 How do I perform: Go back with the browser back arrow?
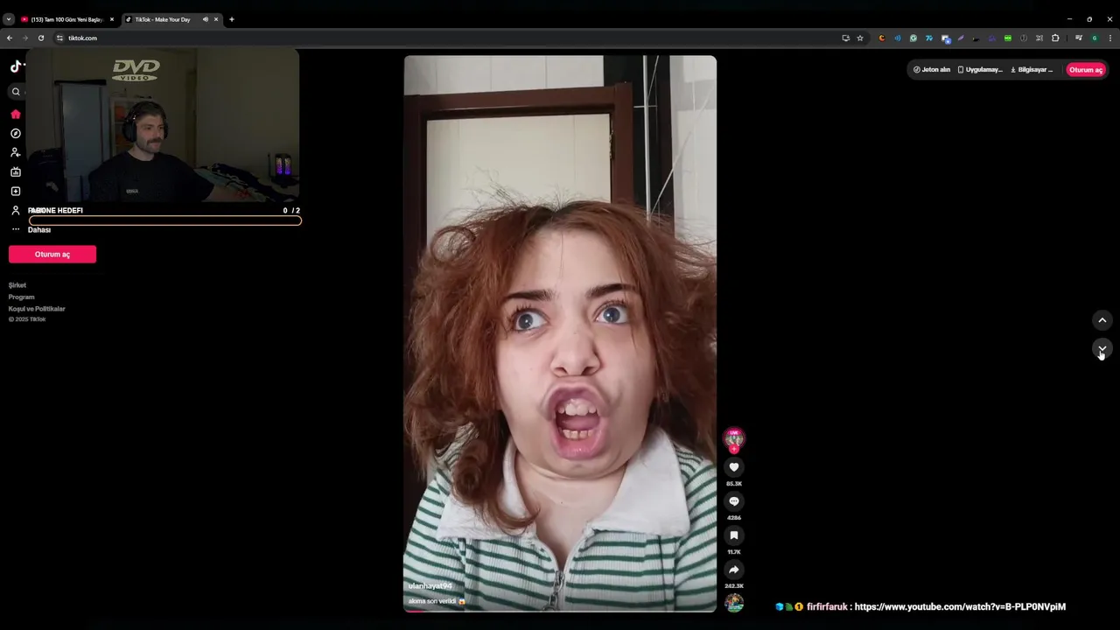click(x=10, y=38)
